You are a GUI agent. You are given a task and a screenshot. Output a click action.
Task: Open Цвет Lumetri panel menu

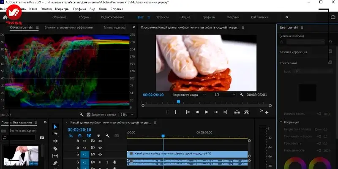pyautogui.click(x=302, y=27)
